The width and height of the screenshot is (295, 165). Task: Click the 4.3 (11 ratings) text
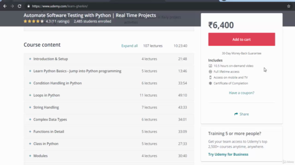[x=58, y=22]
